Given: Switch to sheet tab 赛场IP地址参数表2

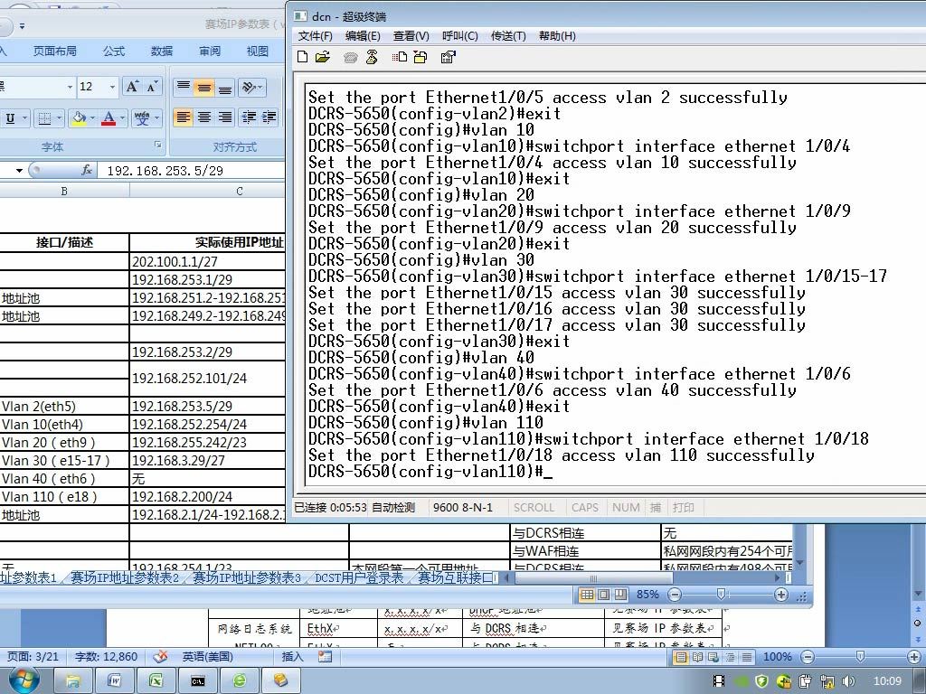Looking at the screenshot, I should click(125, 577).
